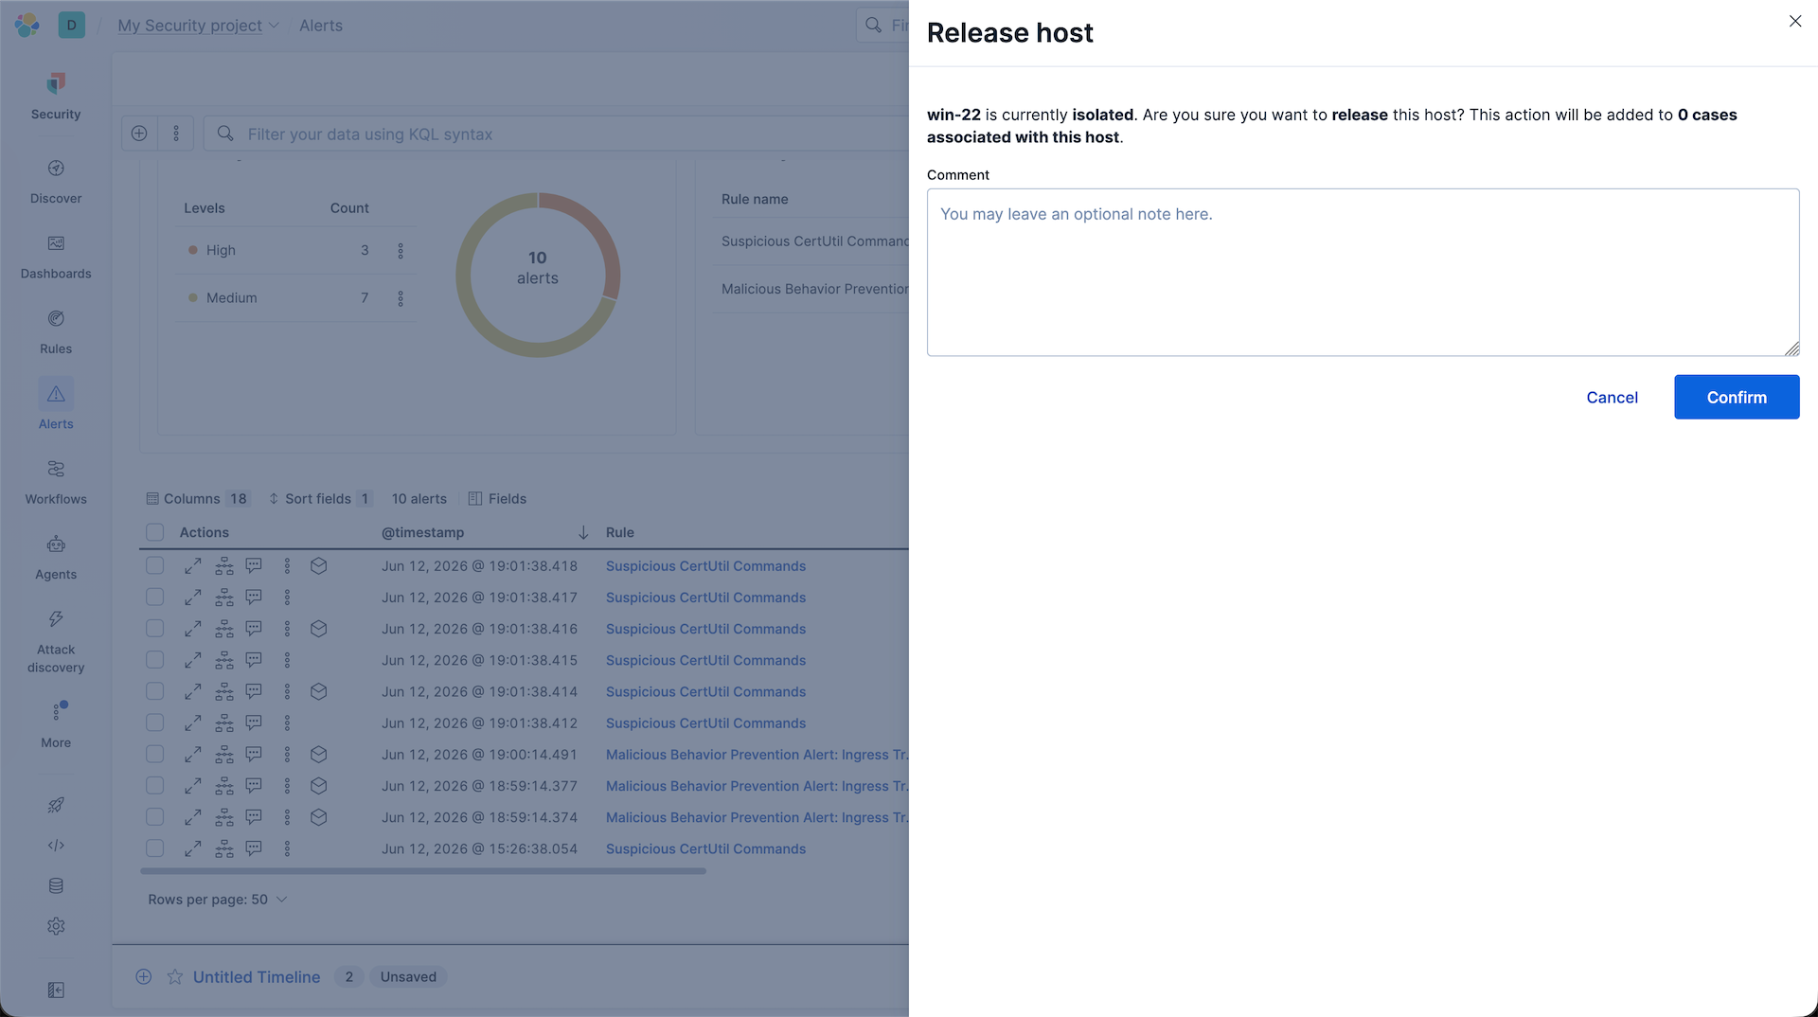Go to Rules in side navigation
The image size is (1818, 1017).
tap(56, 331)
